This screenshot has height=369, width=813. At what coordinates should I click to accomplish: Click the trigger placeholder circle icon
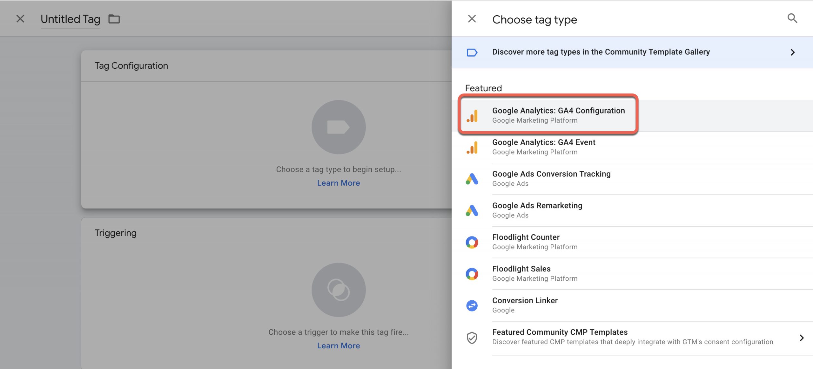point(339,290)
